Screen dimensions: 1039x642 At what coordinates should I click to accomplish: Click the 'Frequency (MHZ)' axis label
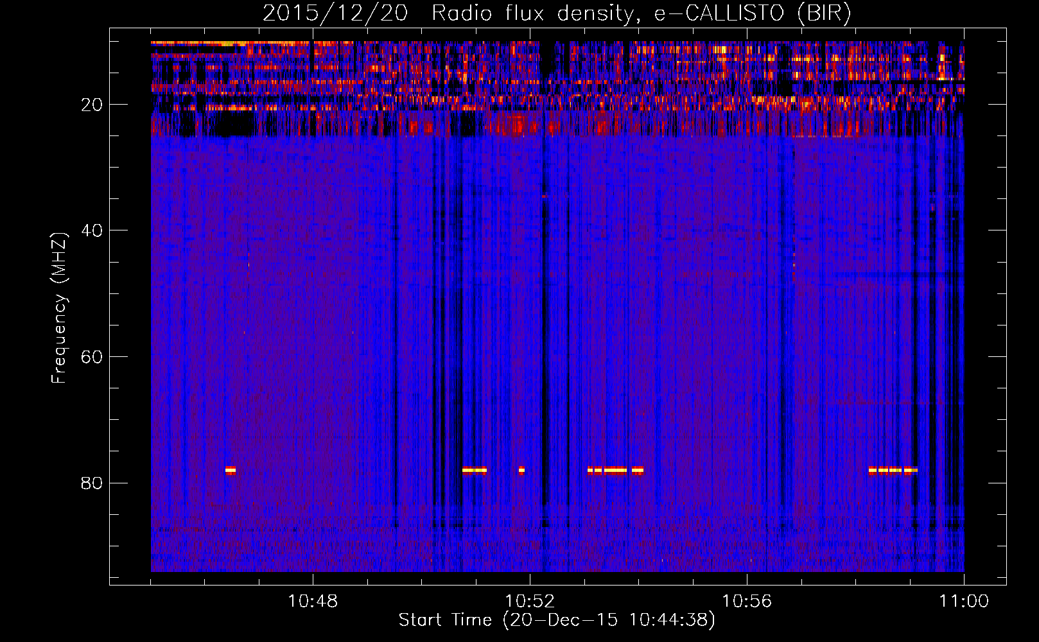pyautogui.click(x=59, y=308)
